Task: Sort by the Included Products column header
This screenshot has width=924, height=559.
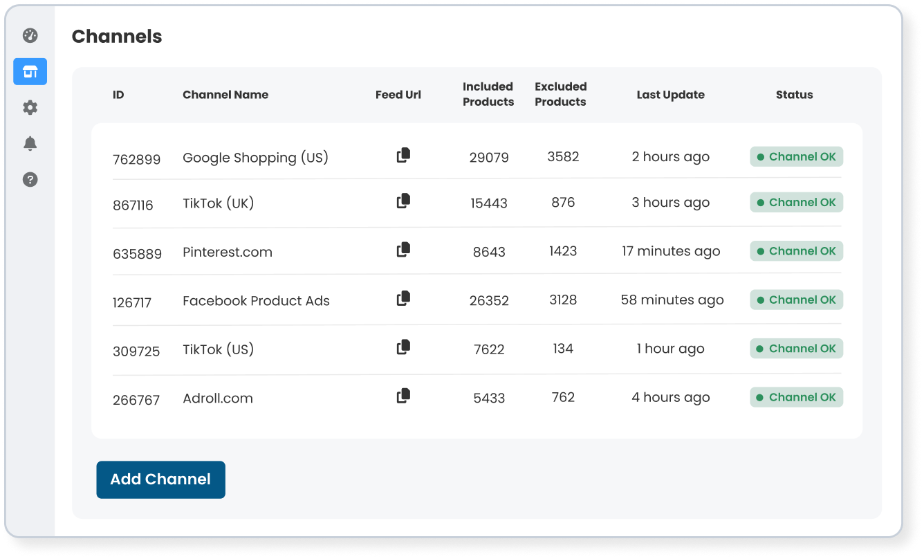Action: point(488,94)
